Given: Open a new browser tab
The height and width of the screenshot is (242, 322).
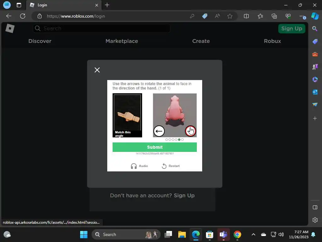Looking at the screenshot, I should pyautogui.click(x=107, y=5).
